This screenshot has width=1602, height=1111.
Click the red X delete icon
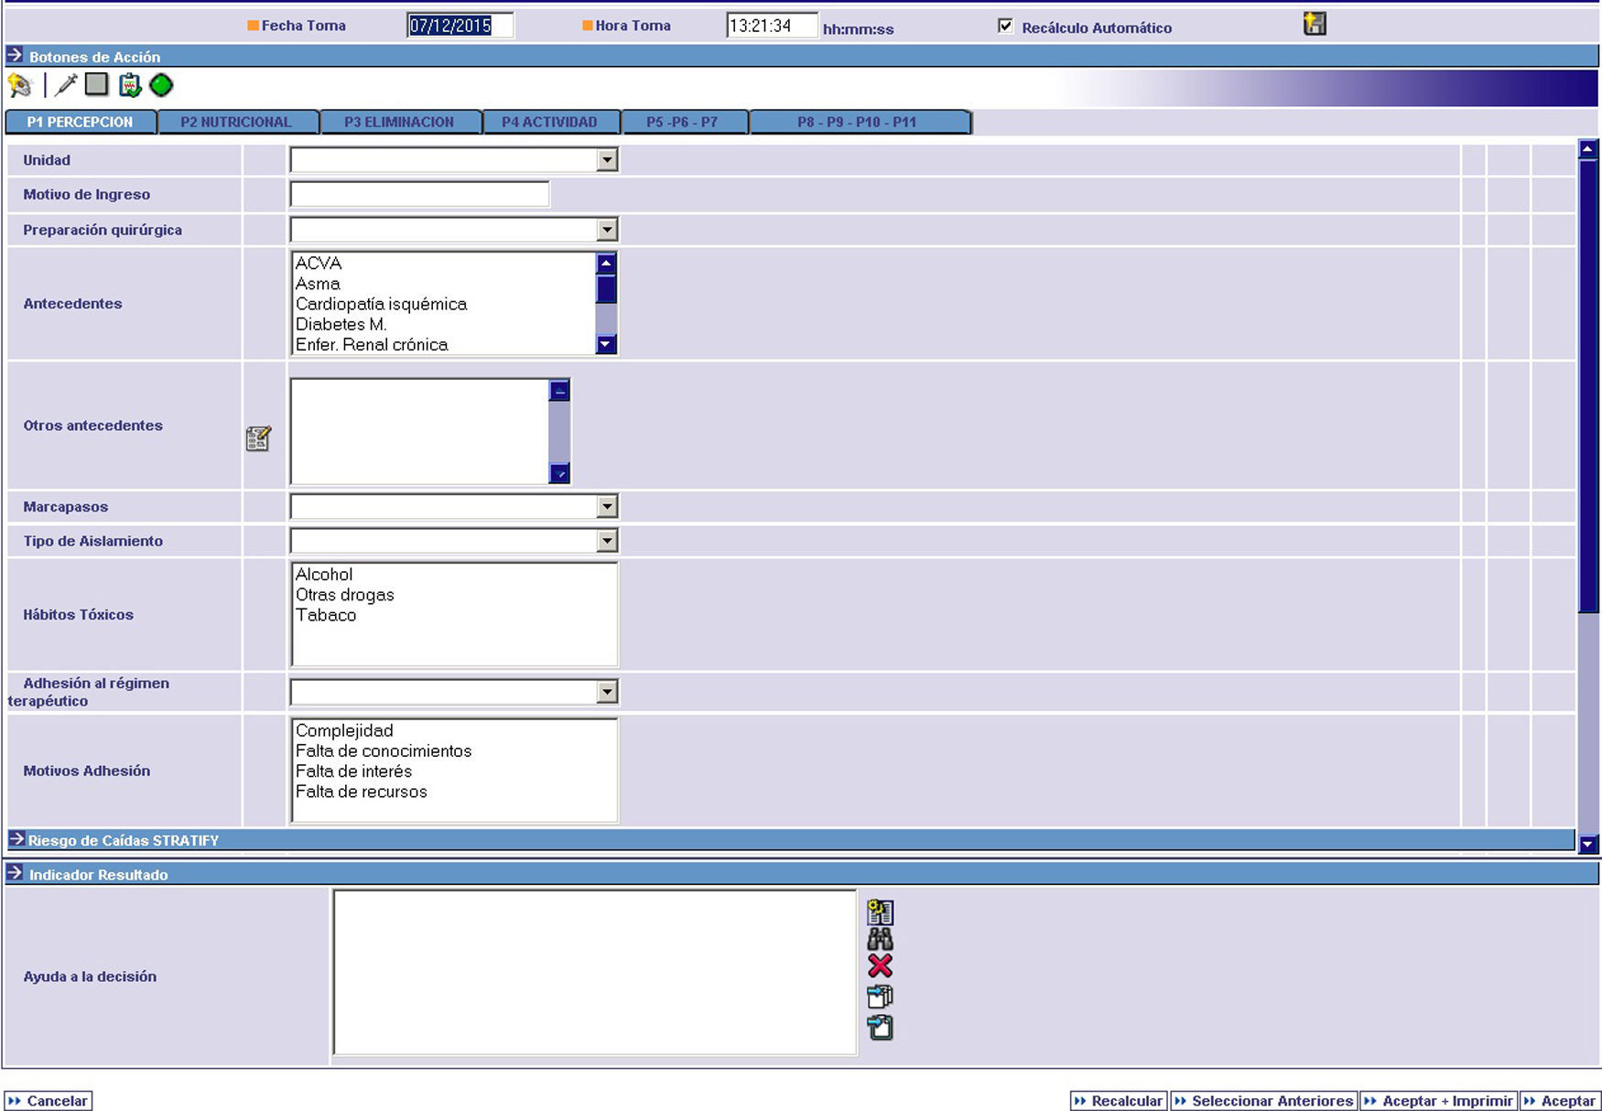(x=880, y=966)
